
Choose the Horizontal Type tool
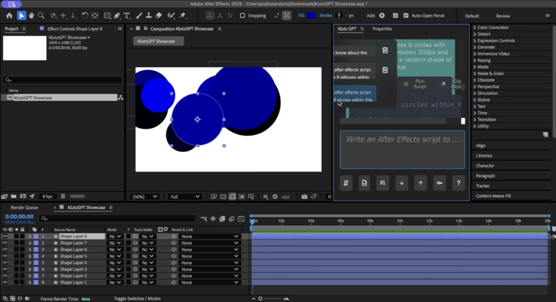[x=127, y=16]
